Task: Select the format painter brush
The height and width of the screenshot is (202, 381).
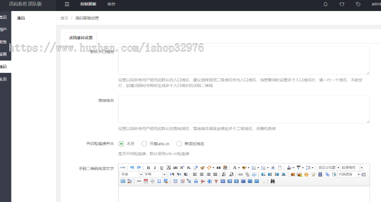Action: coord(202,168)
